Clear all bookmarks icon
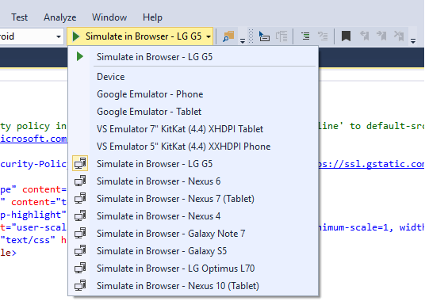 pos(399,36)
